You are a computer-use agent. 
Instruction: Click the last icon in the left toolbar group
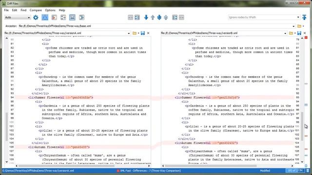click(81, 17)
